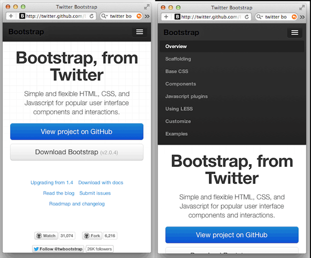
Task: Click Bootstrap brand in left window navbar
Action: pyautogui.click(x=26, y=32)
